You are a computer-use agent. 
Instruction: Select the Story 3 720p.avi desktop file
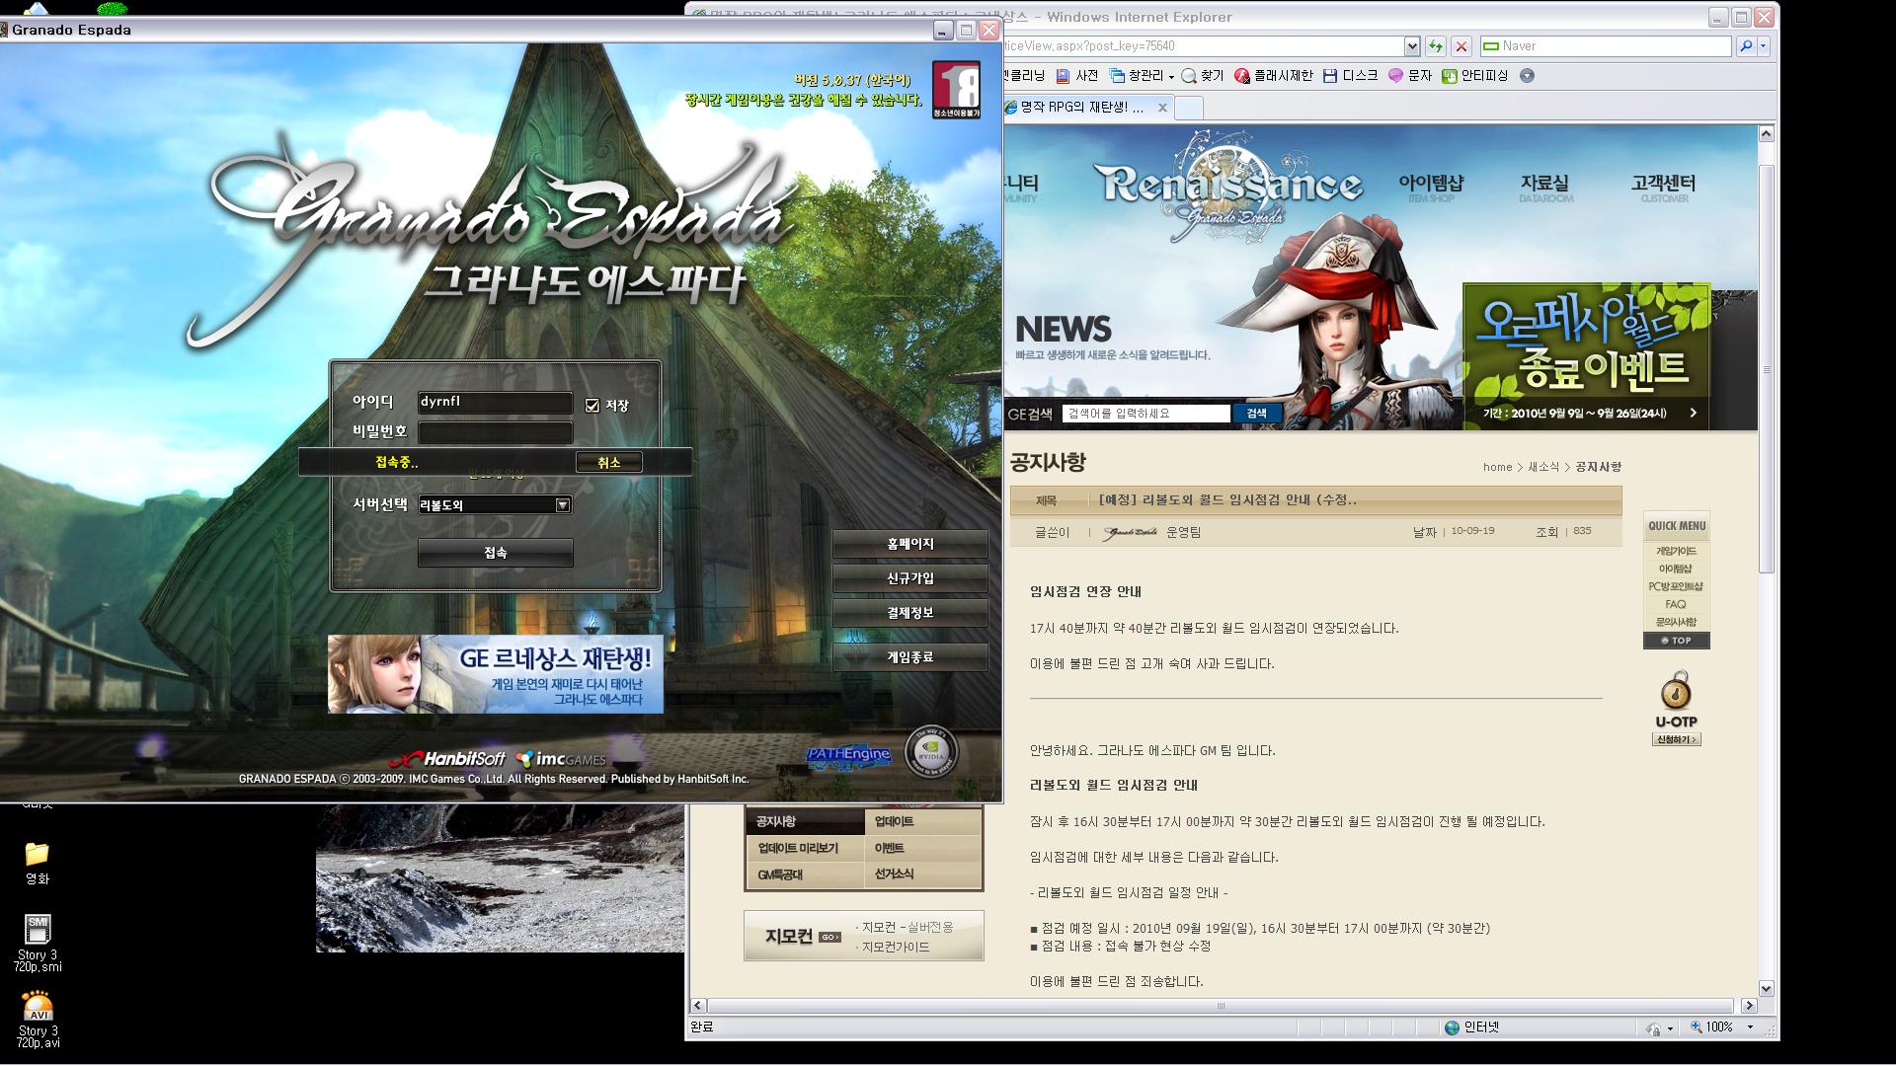pos(38,1020)
